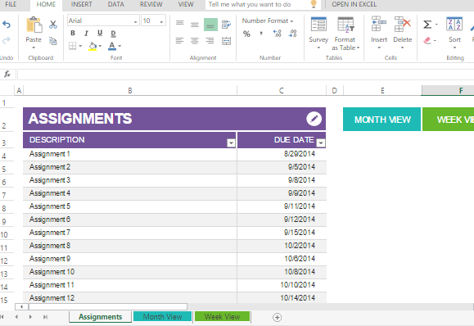The height and width of the screenshot is (326, 474).
Task: Add a new sheet with plus icon
Action: click(x=277, y=317)
